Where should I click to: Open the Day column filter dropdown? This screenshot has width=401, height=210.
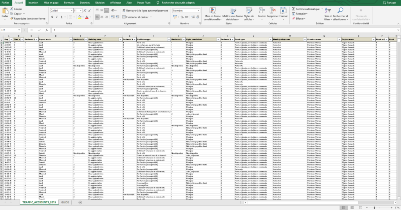coord(11,39)
